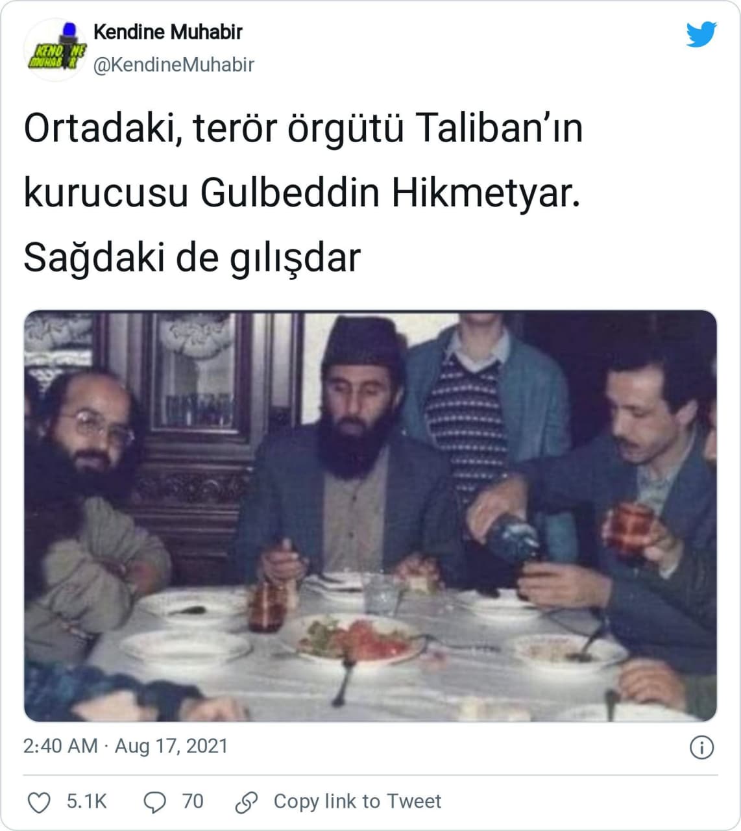Open the attached dinner table photo
The width and height of the screenshot is (741, 831).
370,516
